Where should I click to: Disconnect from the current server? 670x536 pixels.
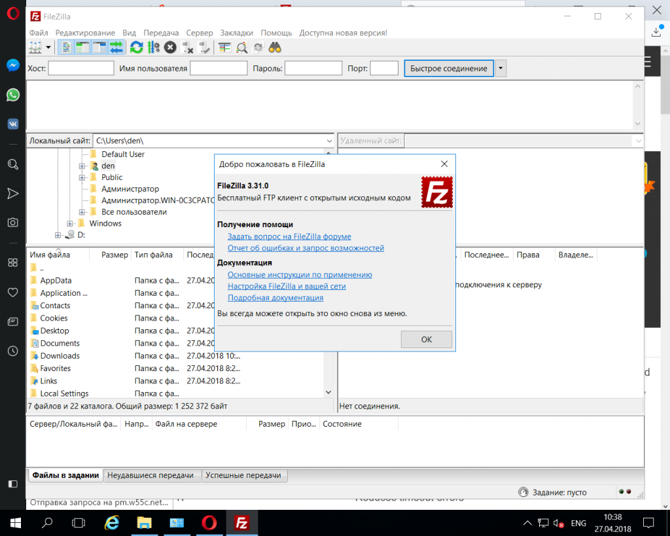click(x=187, y=47)
